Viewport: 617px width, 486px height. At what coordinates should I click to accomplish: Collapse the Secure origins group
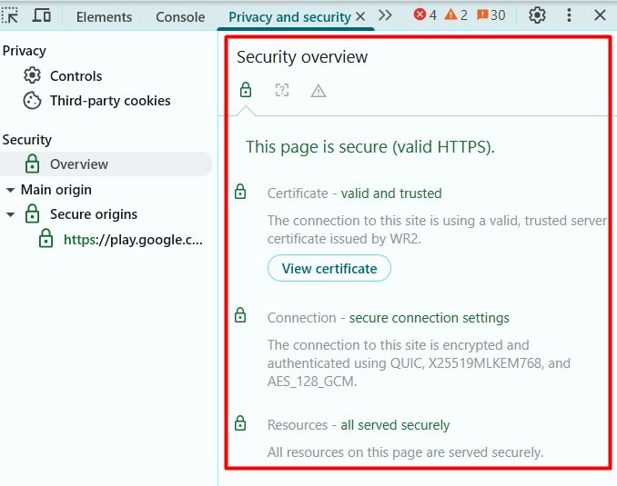coord(10,214)
